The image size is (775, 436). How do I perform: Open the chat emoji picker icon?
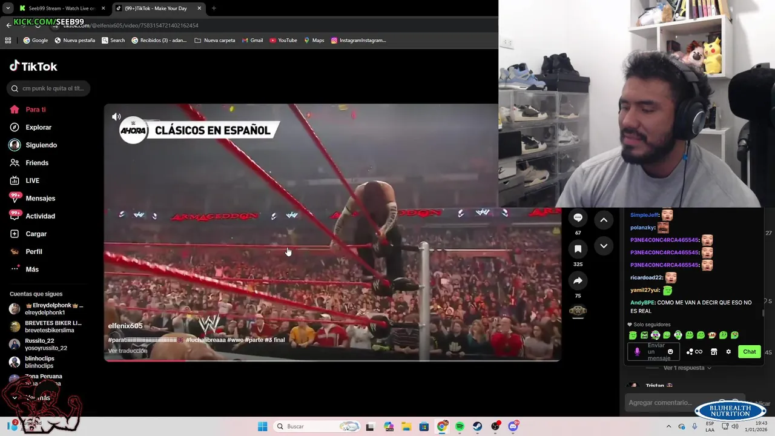pos(670,352)
